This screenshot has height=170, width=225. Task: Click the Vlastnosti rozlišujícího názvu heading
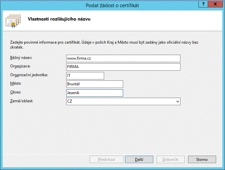[59, 19]
